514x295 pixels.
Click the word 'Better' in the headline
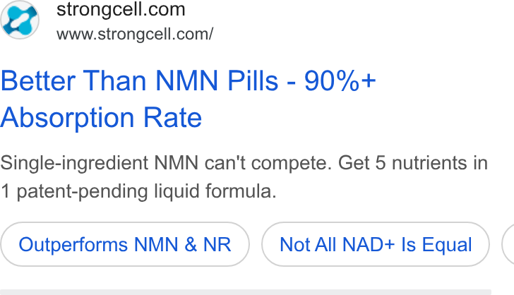tap(37, 80)
